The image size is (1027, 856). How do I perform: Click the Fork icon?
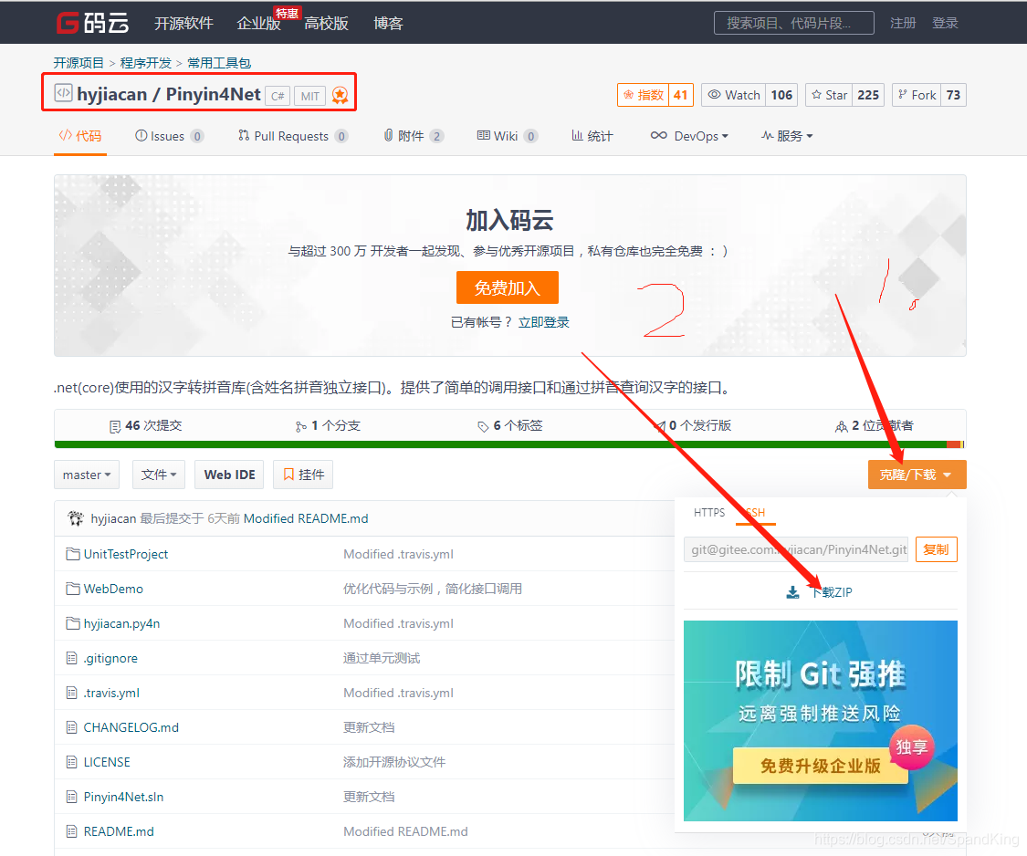coord(903,95)
